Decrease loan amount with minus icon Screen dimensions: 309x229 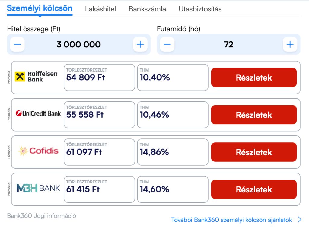point(17,44)
